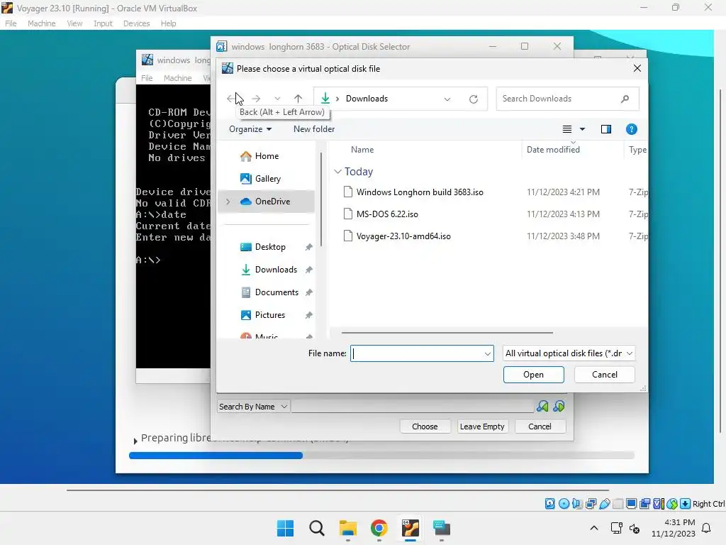Screen dimensions: 726x545
Task: Open File Explorer from taskbar
Action: pos(347,528)
